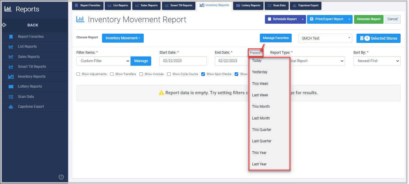Click the Reports bar chart icon in sidebar header
The image size is (409, 184).
pos(8,9)
